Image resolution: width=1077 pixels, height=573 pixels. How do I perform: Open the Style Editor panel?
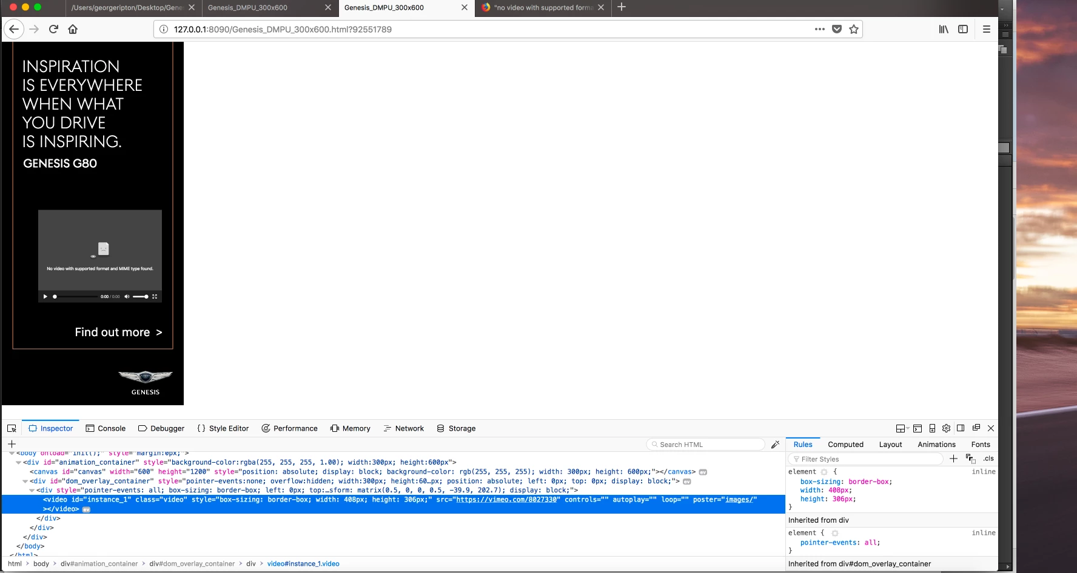[223, 428]
